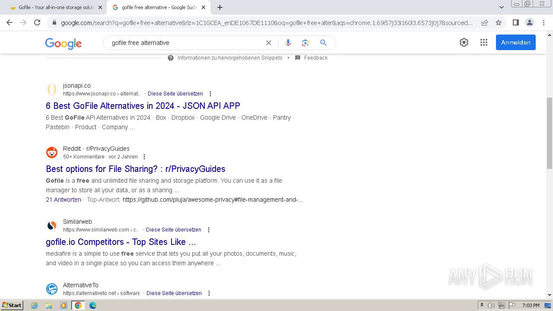Click the AlternativeTo favicon

[x=52, y=289]
